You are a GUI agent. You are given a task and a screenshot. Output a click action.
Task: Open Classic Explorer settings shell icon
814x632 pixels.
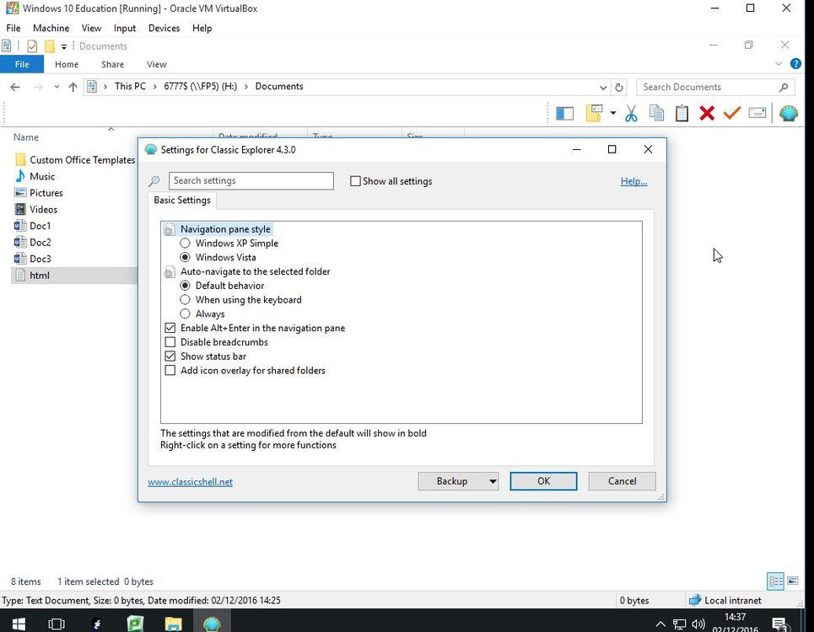788,113
